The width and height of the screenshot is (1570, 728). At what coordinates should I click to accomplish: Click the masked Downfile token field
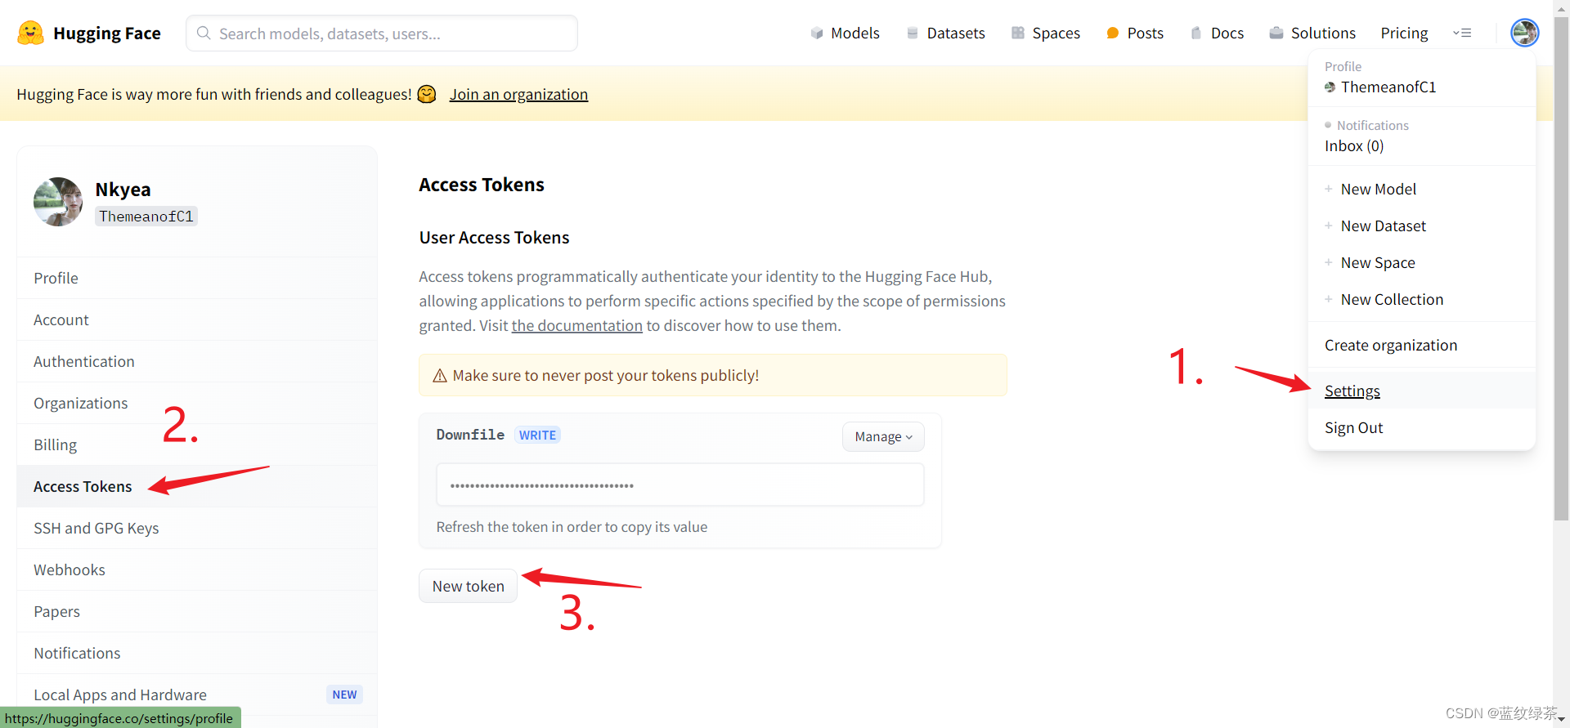(x=680, y=485)
